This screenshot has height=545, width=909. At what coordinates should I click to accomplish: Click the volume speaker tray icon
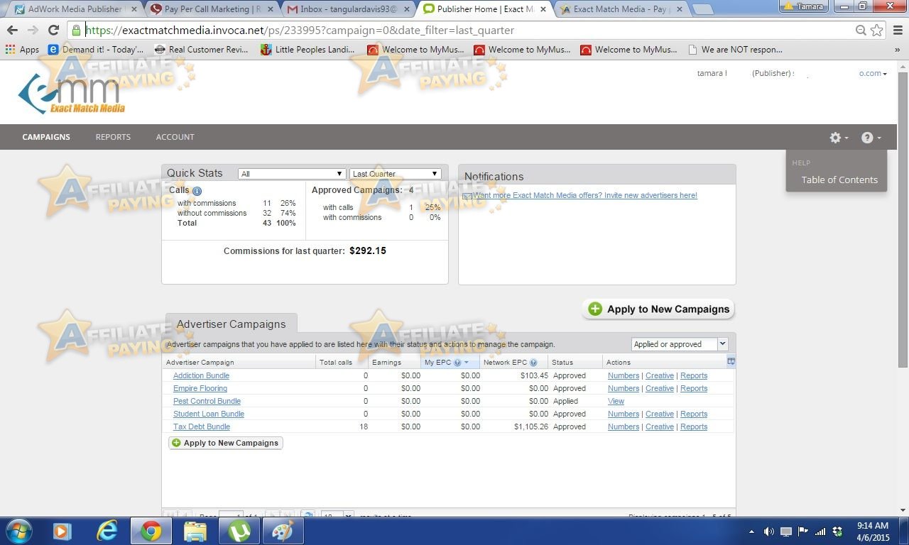pos(768,532)
